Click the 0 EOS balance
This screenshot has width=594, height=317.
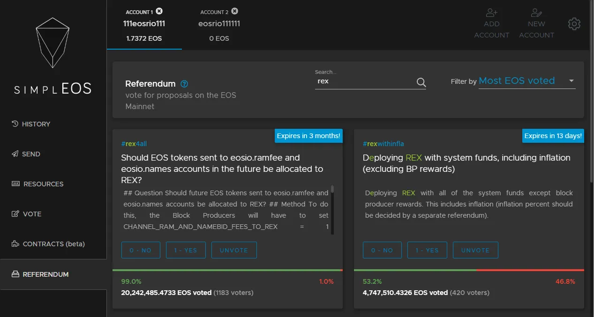click(x=219, y=38)
